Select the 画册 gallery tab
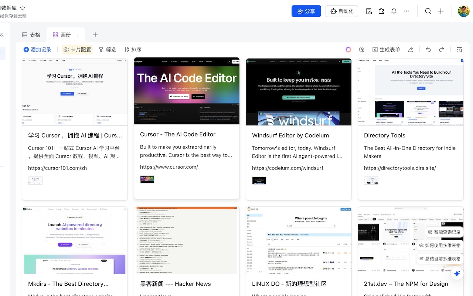The width and height of the screenshot is (473, 296). [x=62, y=35]
